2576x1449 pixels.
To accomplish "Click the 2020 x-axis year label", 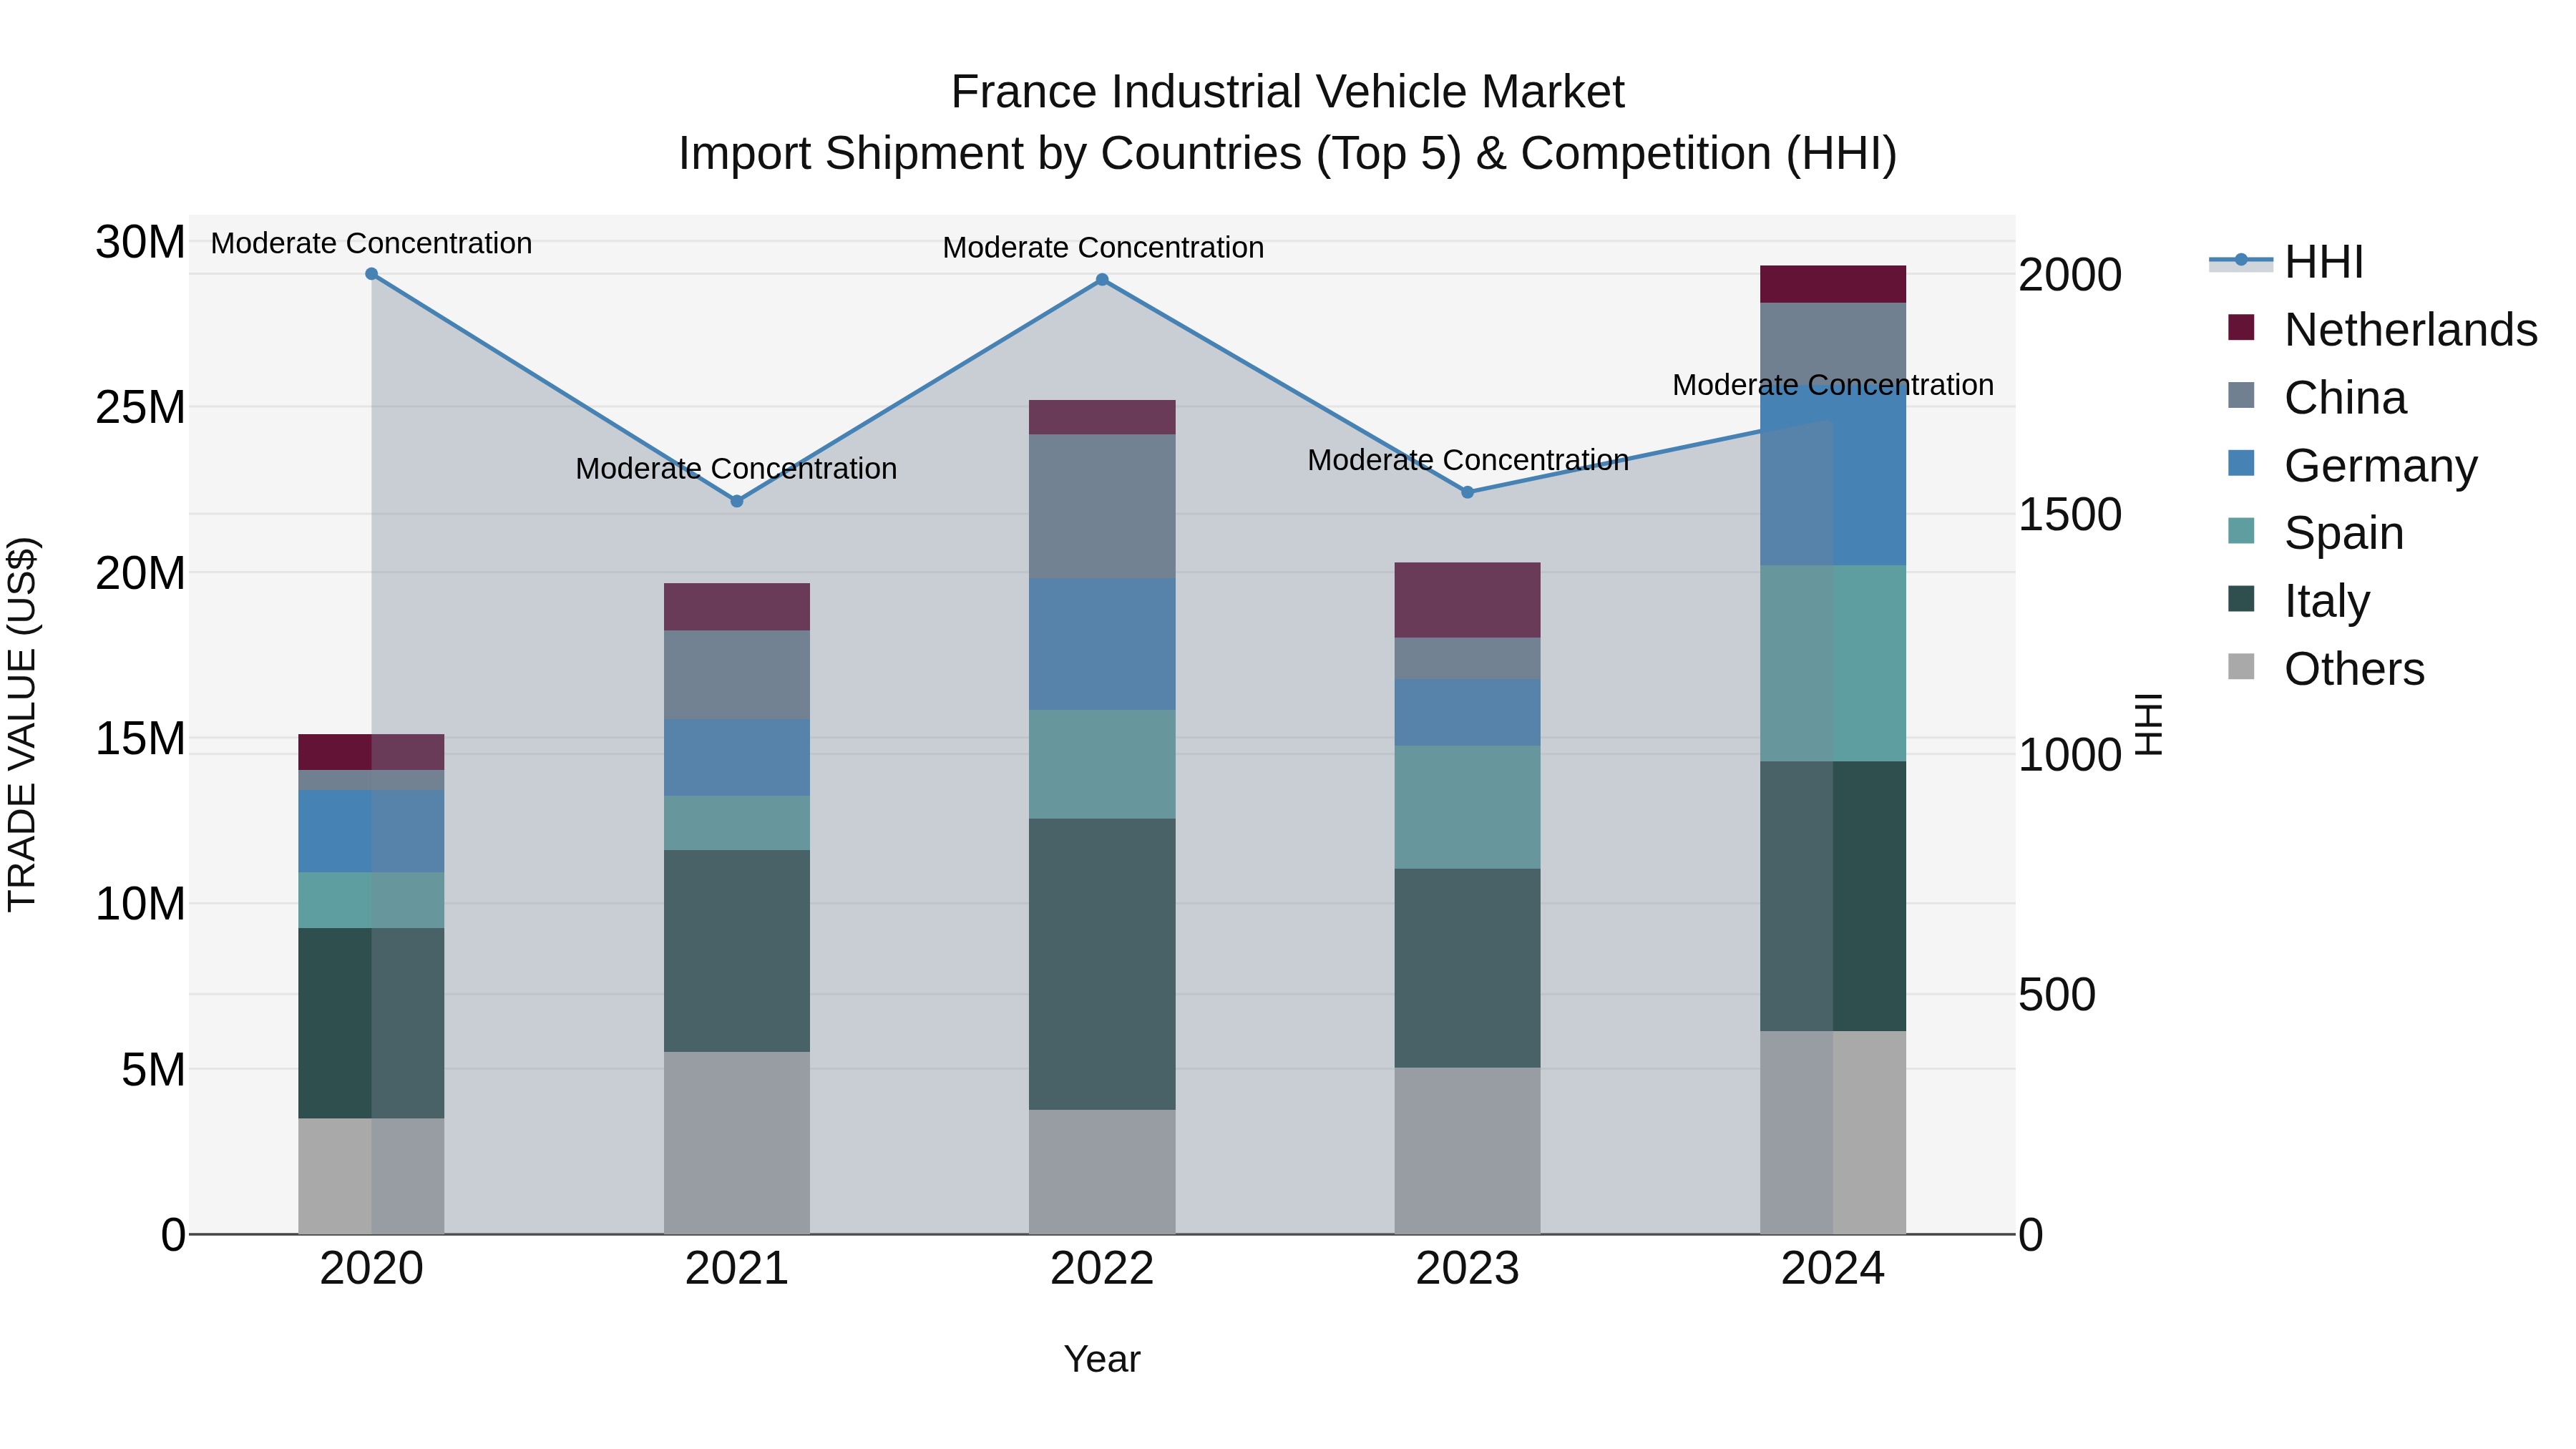I will (371, 1269).
